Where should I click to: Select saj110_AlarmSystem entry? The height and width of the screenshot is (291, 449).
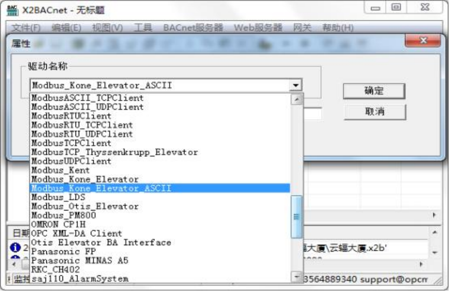(160, 279)
